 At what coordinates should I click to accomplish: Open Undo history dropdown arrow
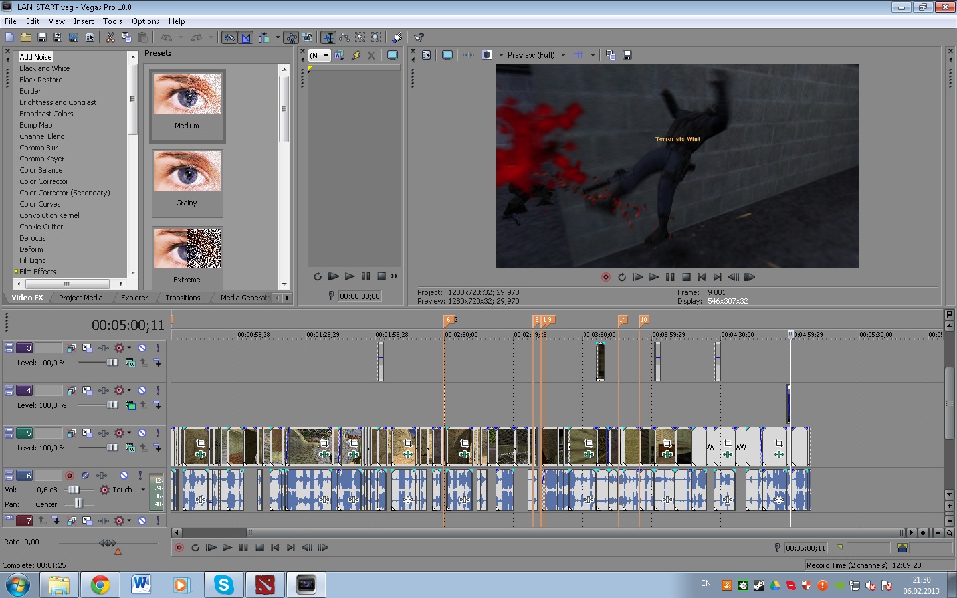(x=180, y=37)
